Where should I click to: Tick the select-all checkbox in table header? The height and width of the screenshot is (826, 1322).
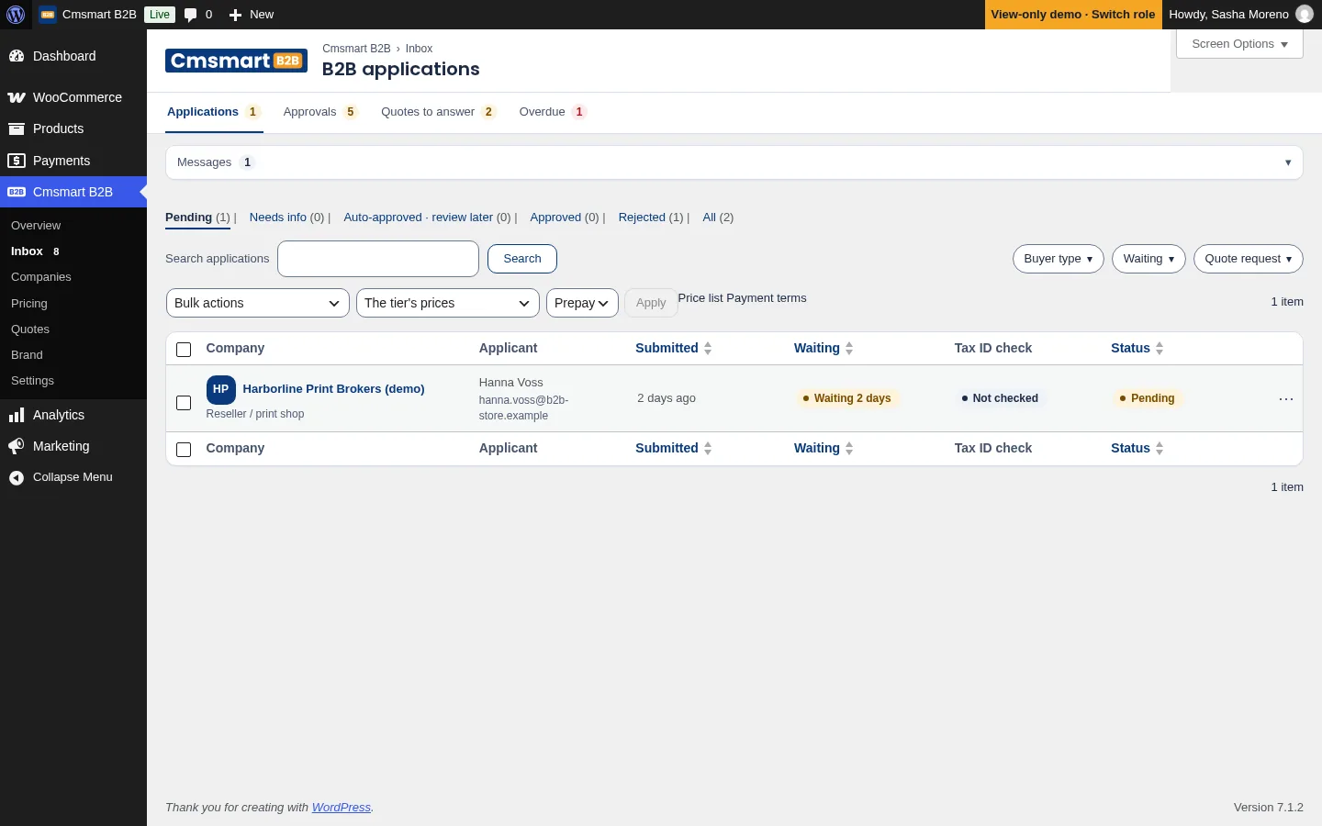(x=184, y=350)
